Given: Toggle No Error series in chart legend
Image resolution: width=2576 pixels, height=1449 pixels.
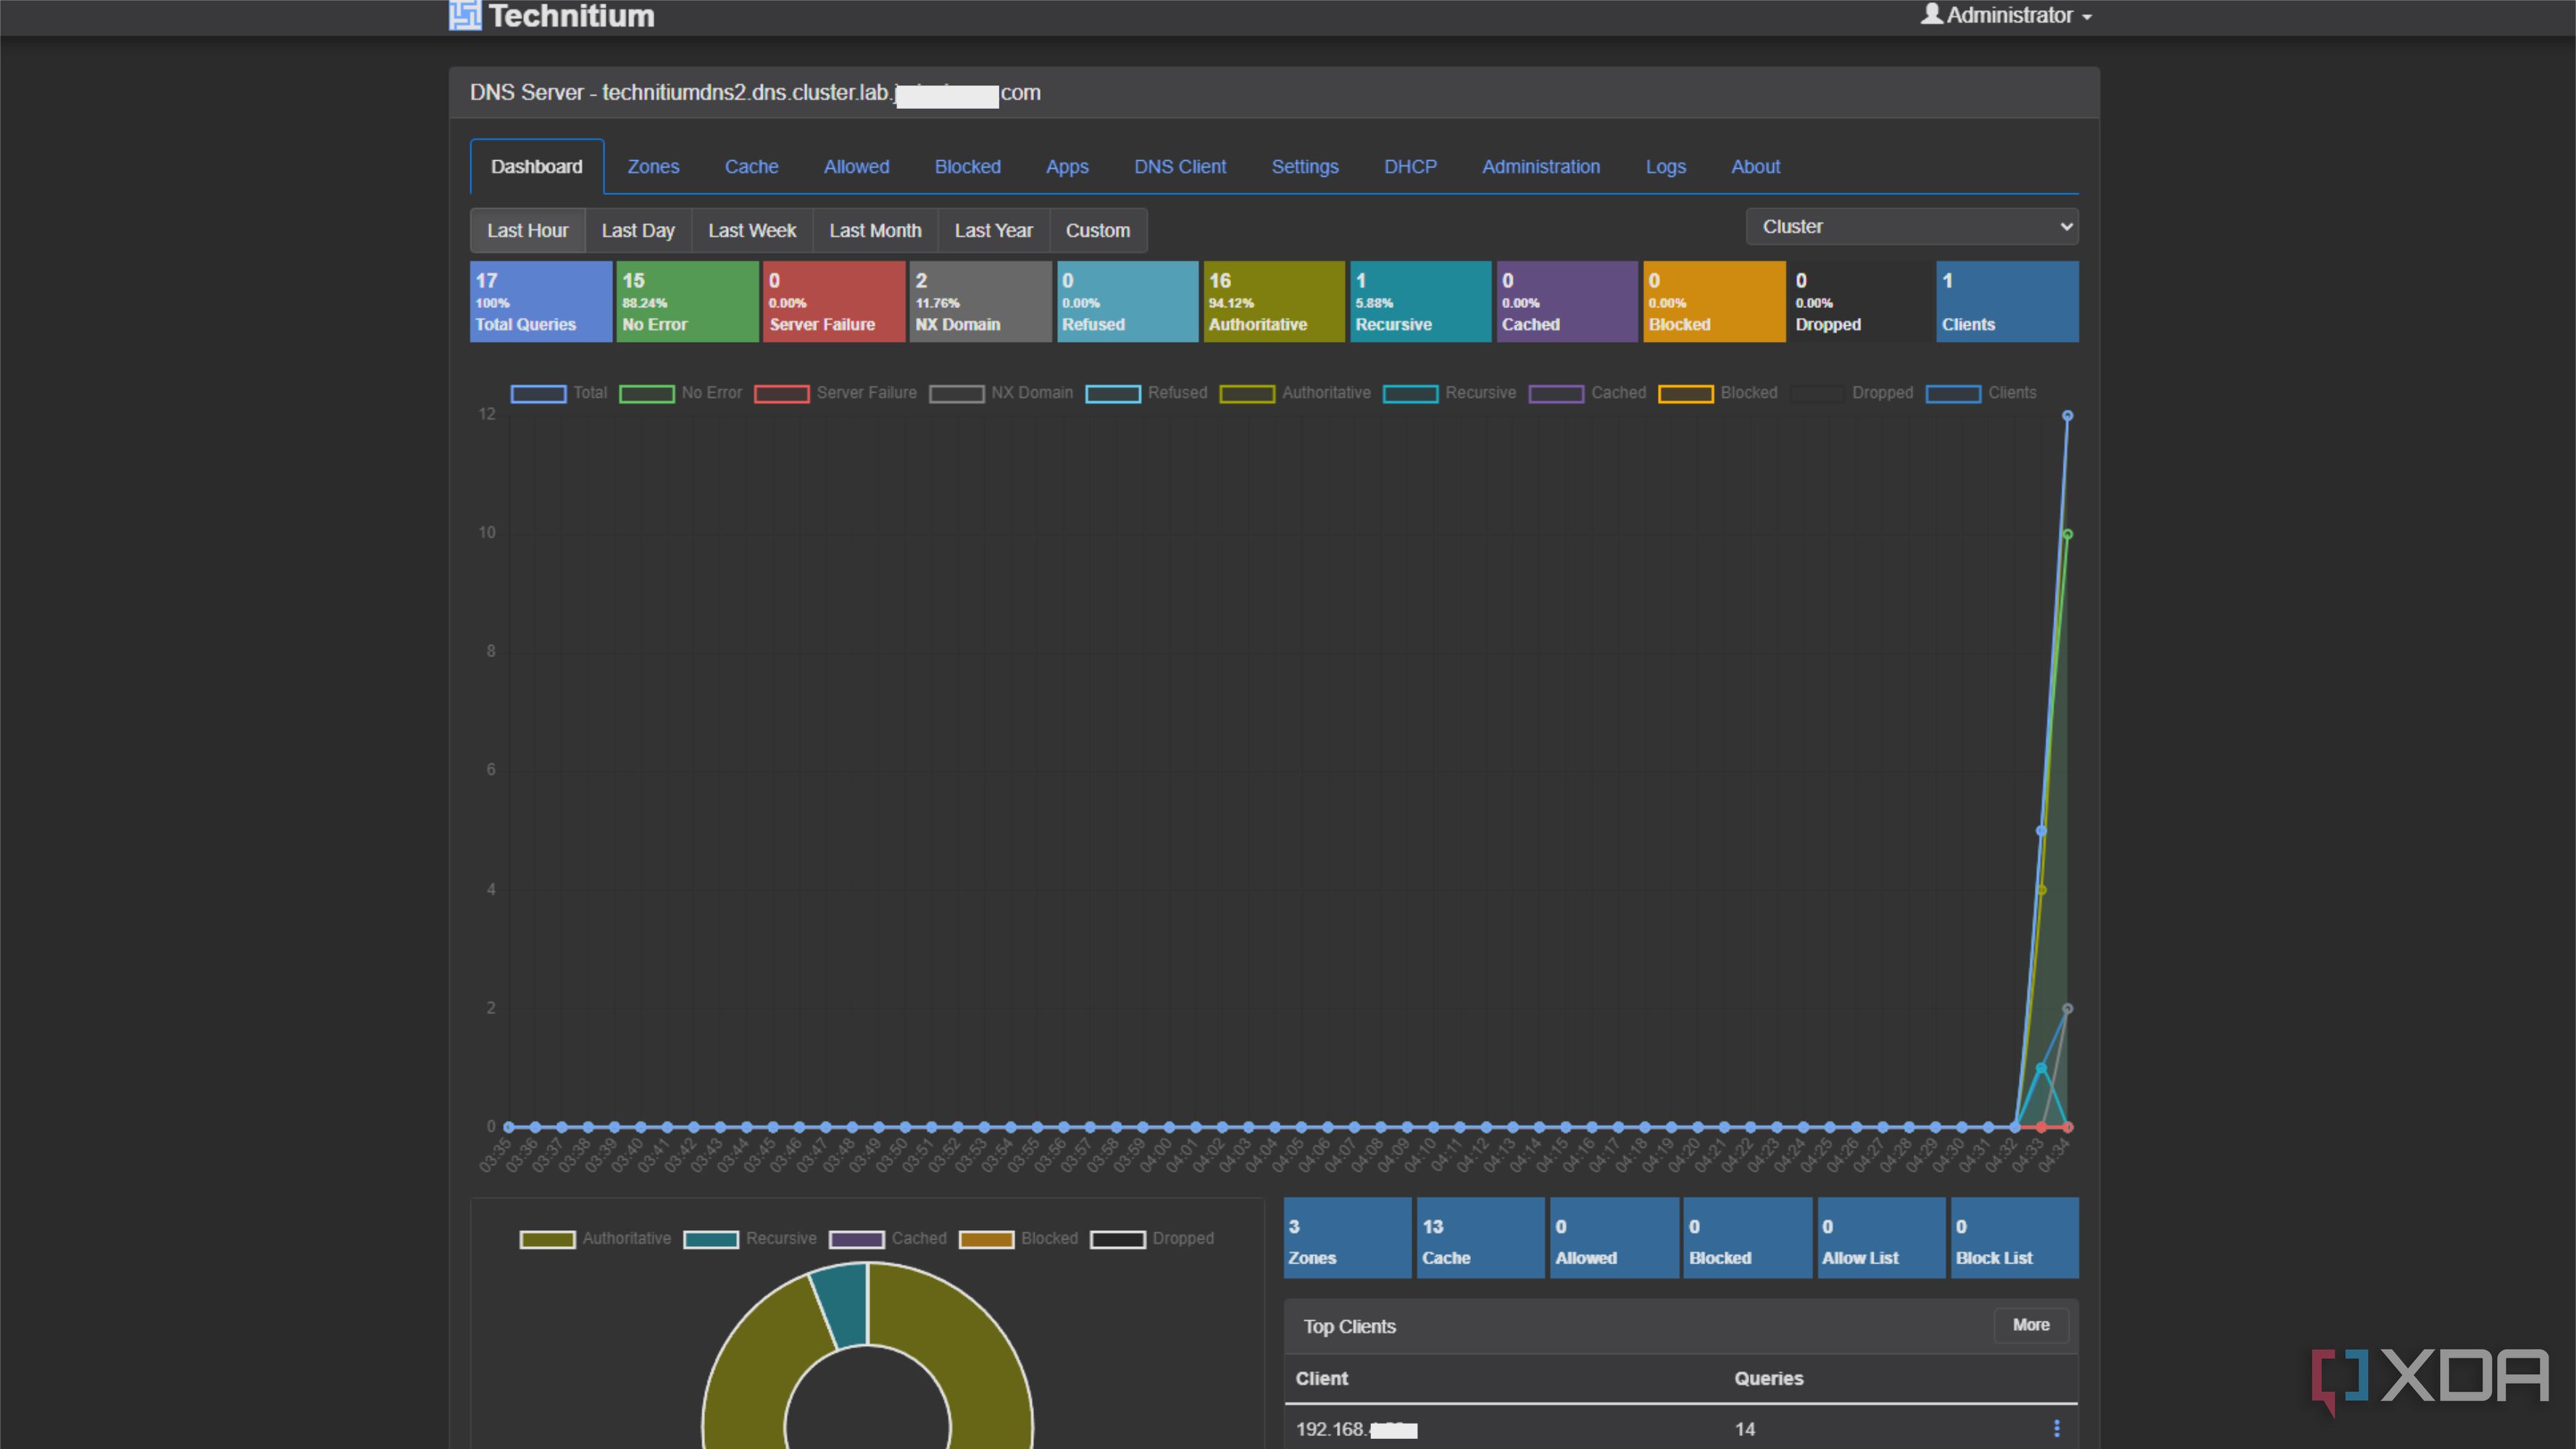Looking at the screenshot, I should click(x=680, y=393).
